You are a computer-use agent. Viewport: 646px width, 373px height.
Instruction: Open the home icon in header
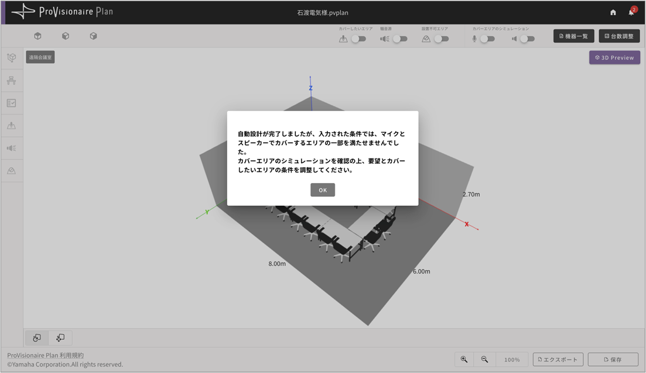coord(613,12)
